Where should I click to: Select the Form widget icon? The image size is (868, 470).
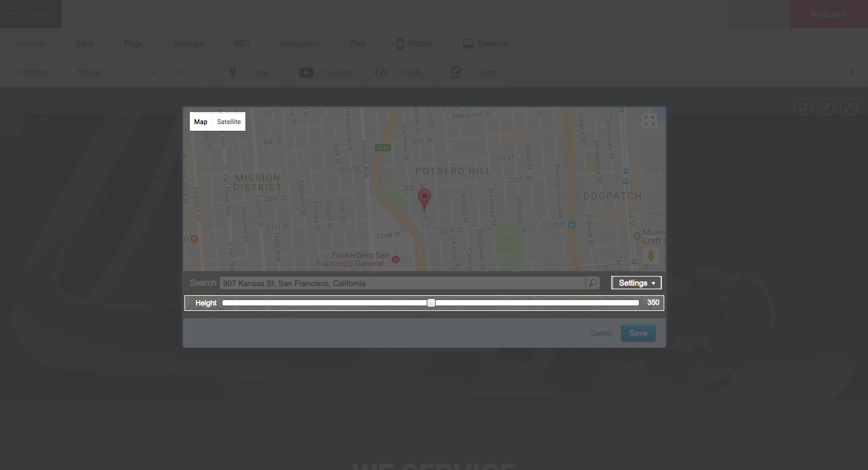click(x=456, y=72)
